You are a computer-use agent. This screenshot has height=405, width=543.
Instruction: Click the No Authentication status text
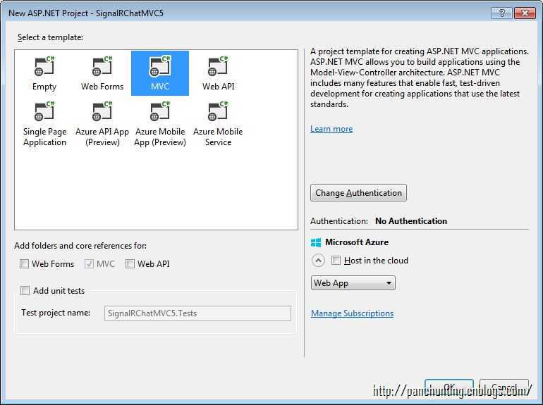pos(411,221)
